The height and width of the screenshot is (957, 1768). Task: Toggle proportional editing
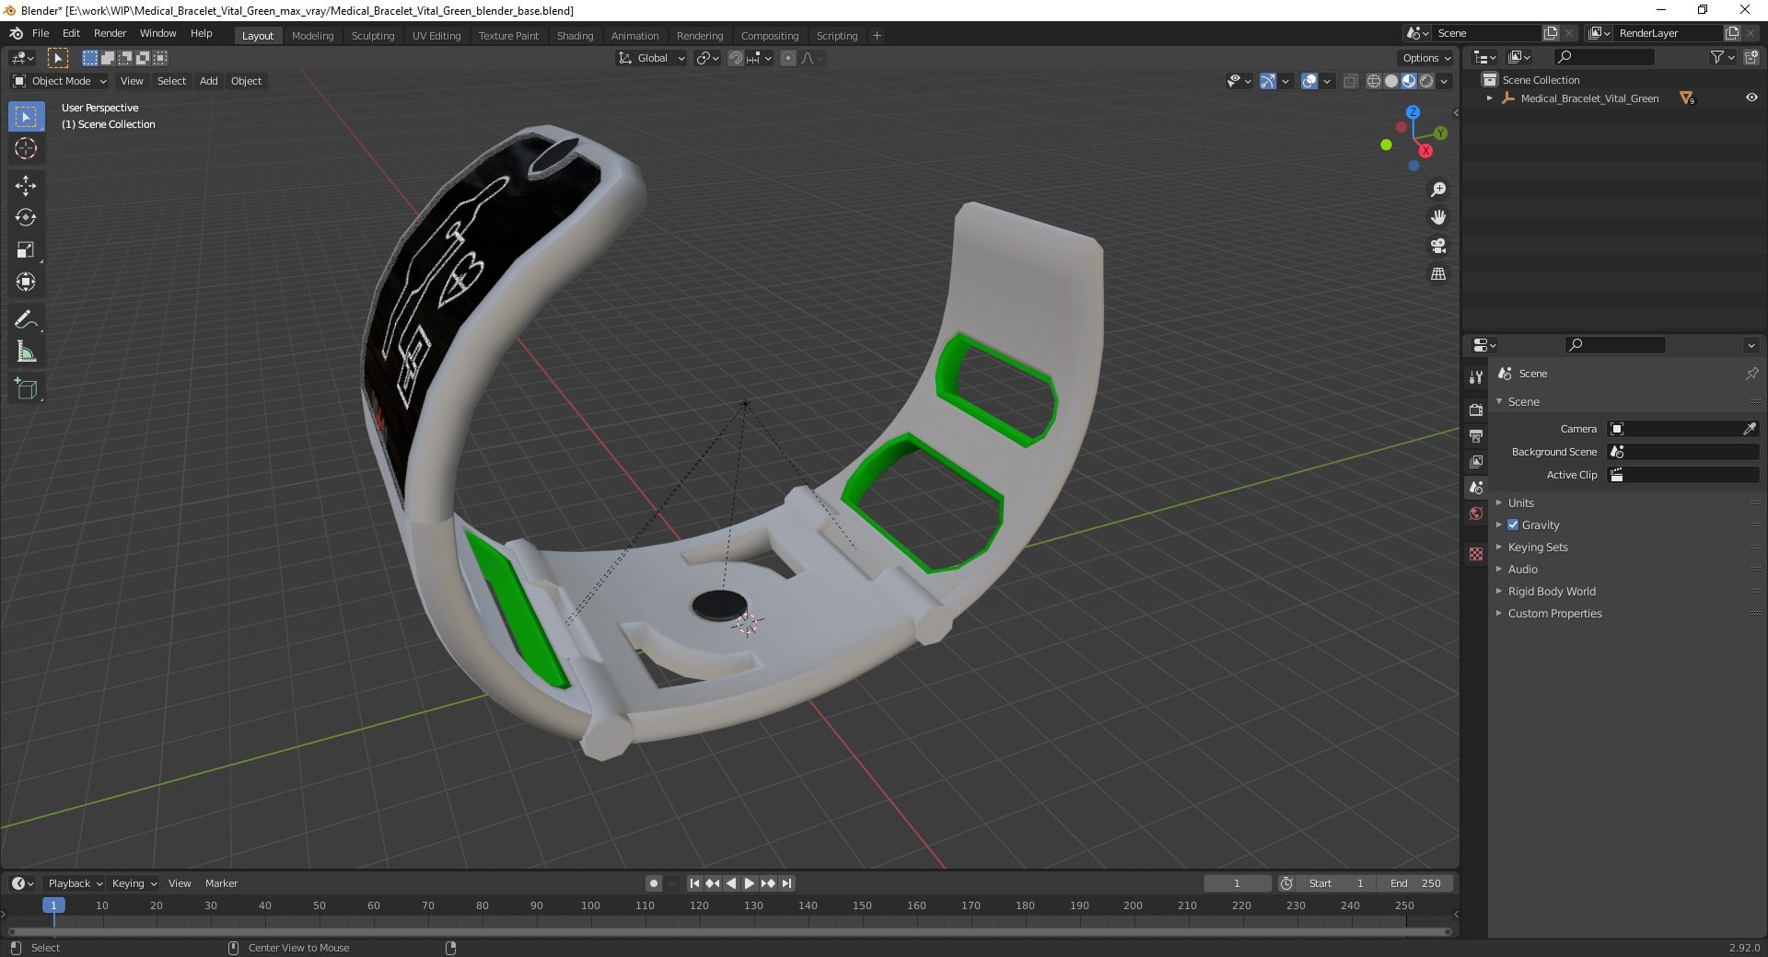(788, 58)
